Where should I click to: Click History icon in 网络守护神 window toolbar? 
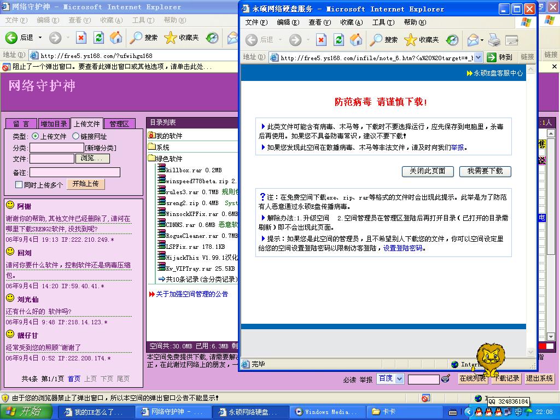click(x=212, y=38)
